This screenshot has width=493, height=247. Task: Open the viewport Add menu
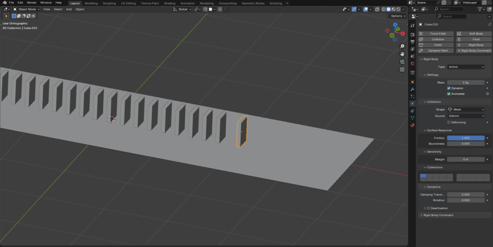tap(69, 10)
